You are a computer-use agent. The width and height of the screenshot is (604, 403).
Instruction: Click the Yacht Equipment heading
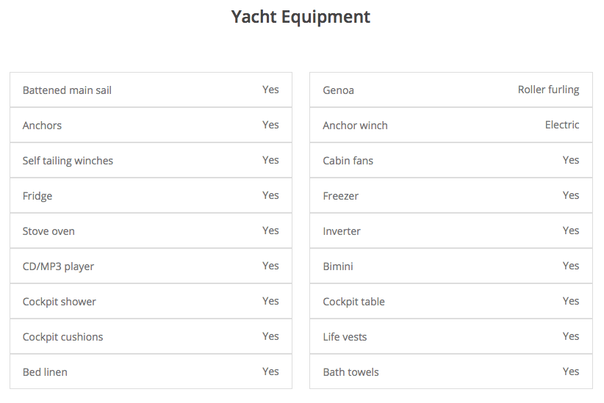coord(301,17)
